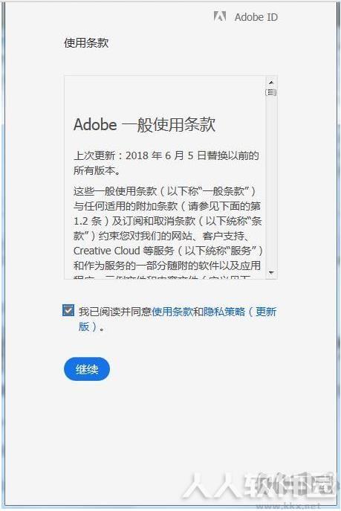341x511 pixels.
Task: Open the 使用条款 hyperlink
Action: [172, 312]
